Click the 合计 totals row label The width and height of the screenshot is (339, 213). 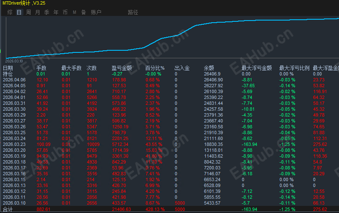[x=8, y=209]
